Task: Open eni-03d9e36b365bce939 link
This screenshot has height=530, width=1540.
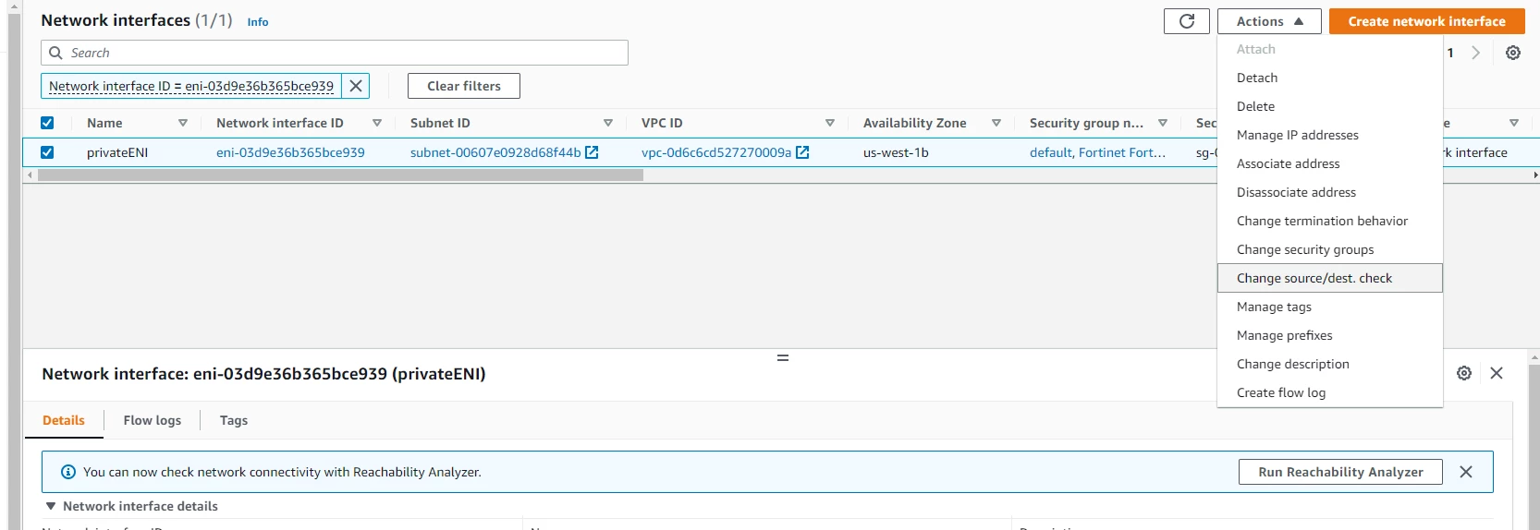Action: pyautogui.click(x=290, y=152)
